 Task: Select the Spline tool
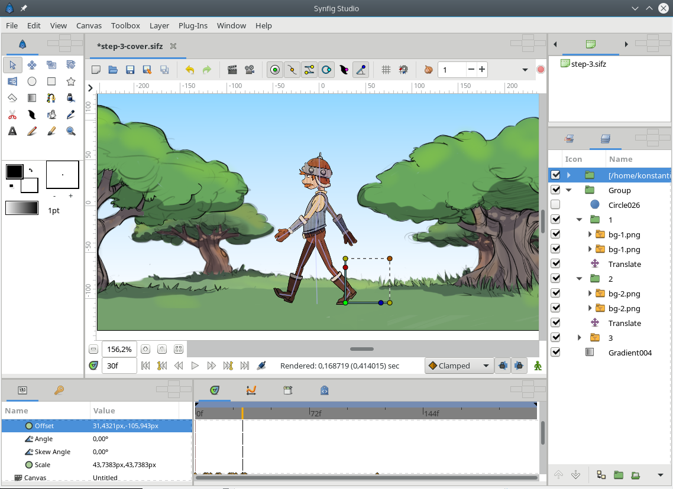(x=51, y=97)
